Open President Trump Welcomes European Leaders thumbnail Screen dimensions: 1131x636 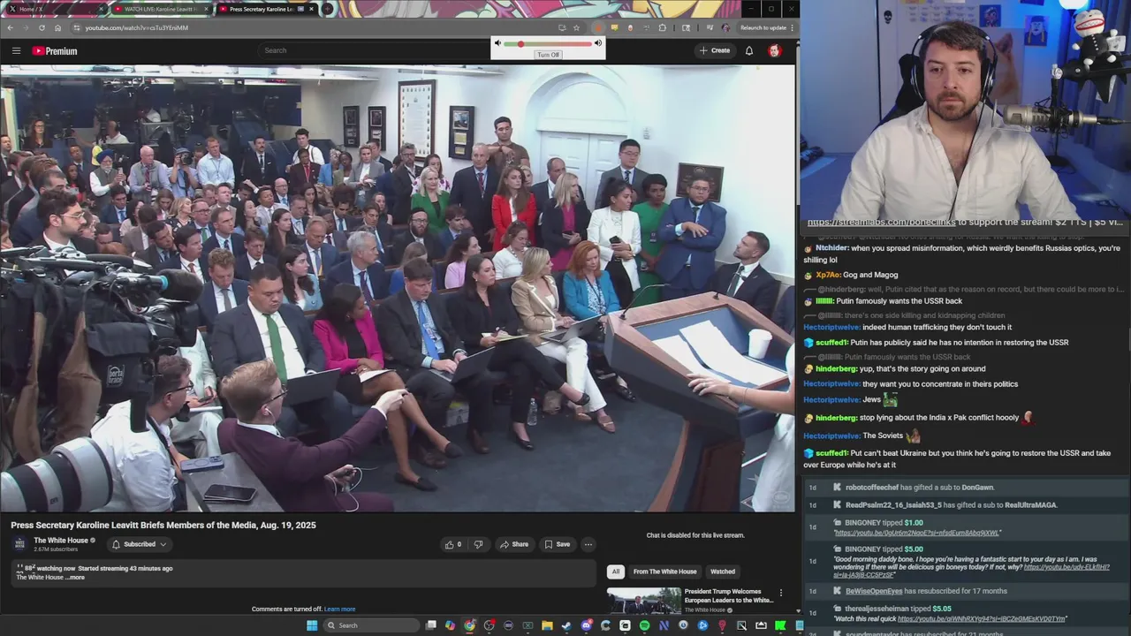coord(644,601)
